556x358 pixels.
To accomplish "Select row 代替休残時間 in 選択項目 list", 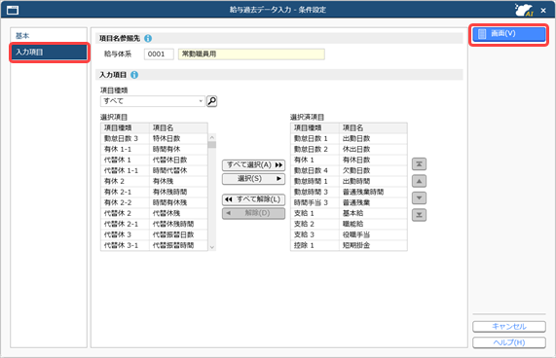I will (x=154, y=224).
